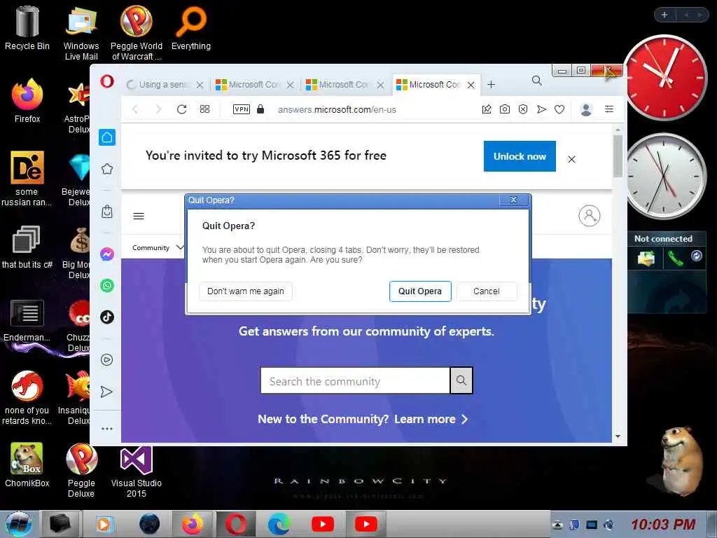Close the active Microsoft Community tab
The width and height of the screenshot is (717, 538).
click(471, 85)
